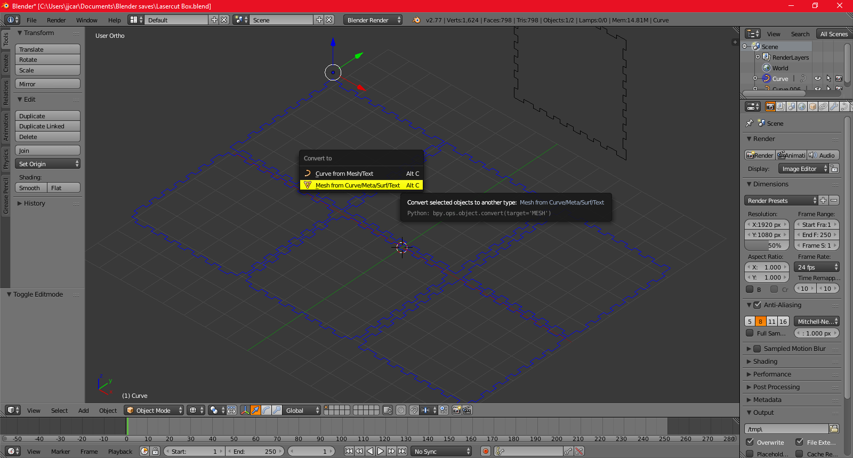Open the Image Editor display dropdown
This screenshot has width=853, height=458.
[x=803, y=168]
